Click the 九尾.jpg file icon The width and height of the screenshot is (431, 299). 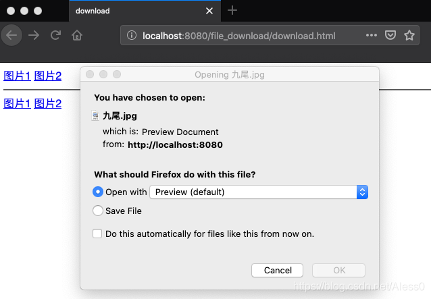point(95,116)
